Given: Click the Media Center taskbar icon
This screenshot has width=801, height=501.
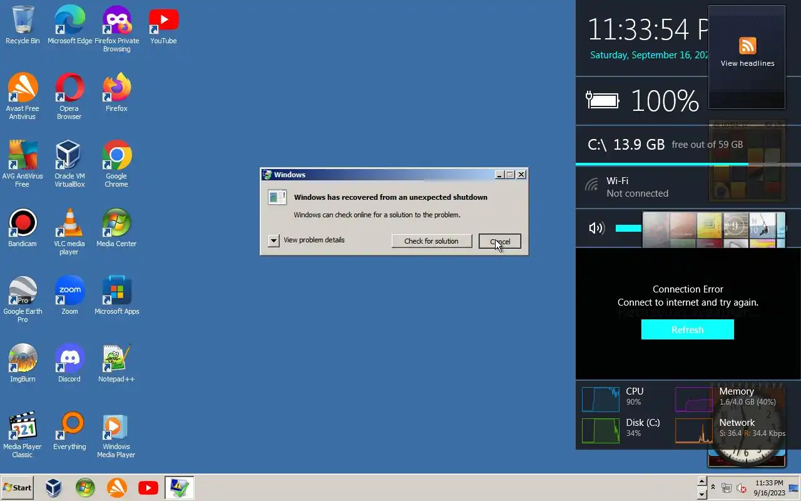Looking at the screenshot, I should tap(85, 488).
